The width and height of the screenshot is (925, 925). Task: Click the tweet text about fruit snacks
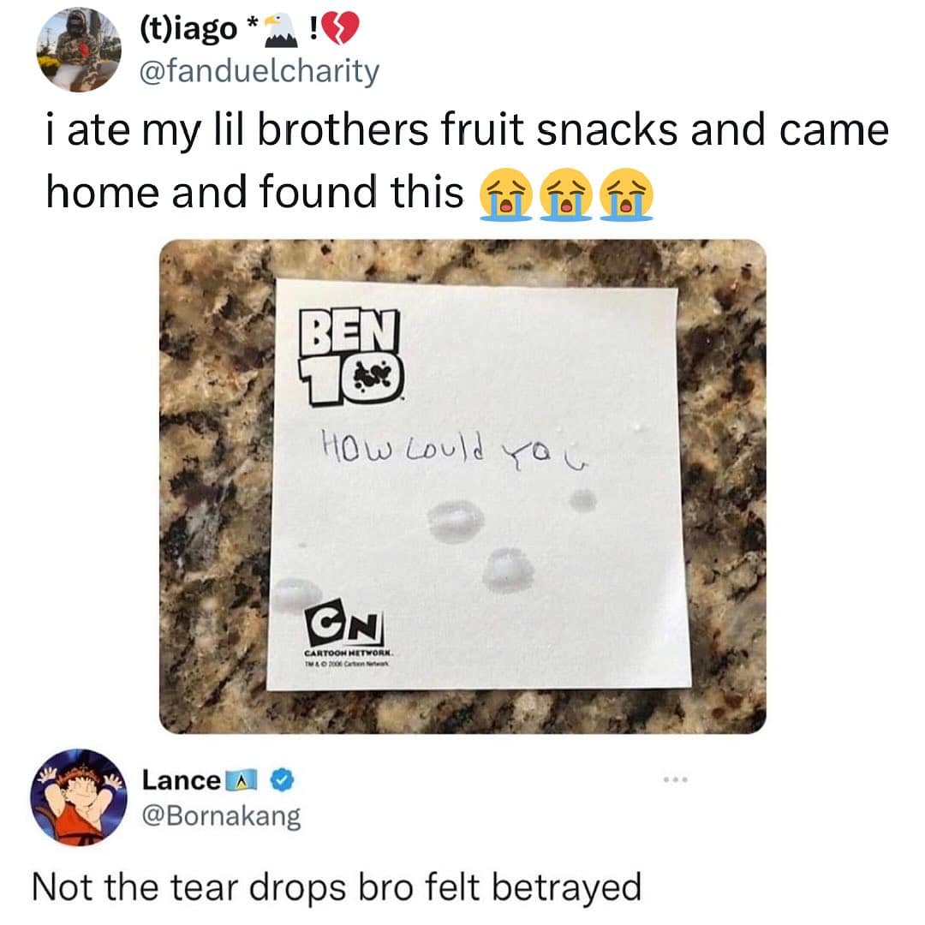468,161
